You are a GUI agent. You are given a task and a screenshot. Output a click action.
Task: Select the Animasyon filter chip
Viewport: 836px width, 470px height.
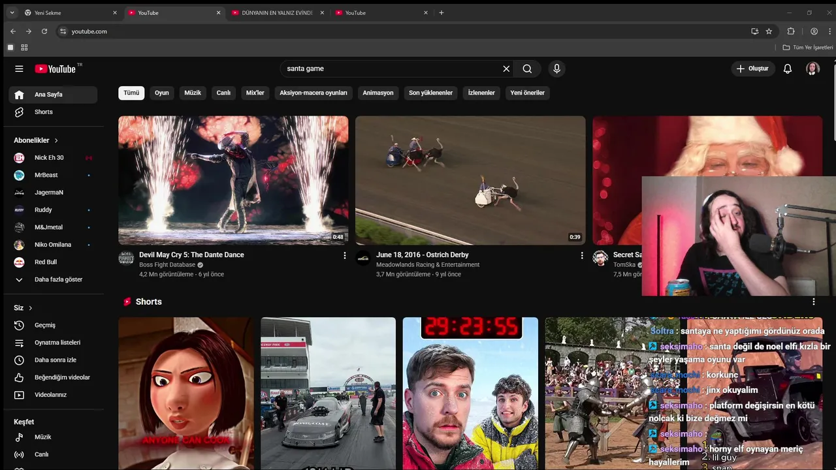click(378, 93)
